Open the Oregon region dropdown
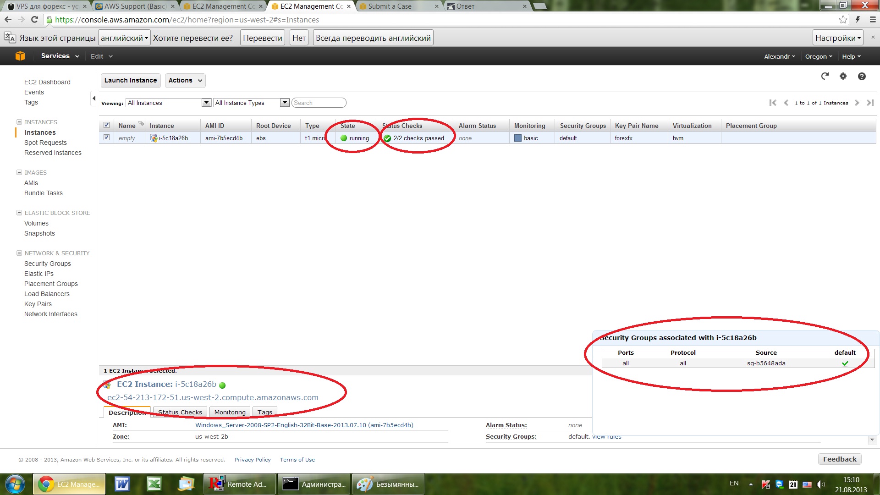880x495 pixels. tap(819, 56)
